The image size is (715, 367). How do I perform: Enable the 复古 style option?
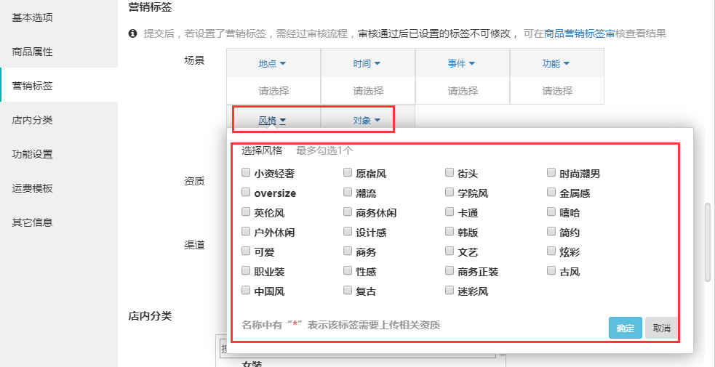[x=348, y=291]
